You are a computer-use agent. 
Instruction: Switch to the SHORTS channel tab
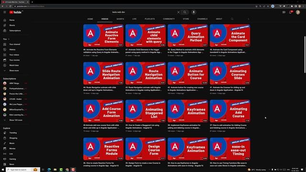tap(120, 19)
